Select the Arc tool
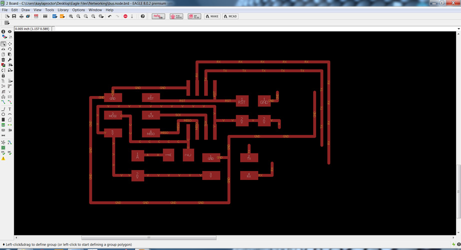Image resolution: width=461 pixels, height=250 pixels. pyautogui.click(x=9, y=114)
